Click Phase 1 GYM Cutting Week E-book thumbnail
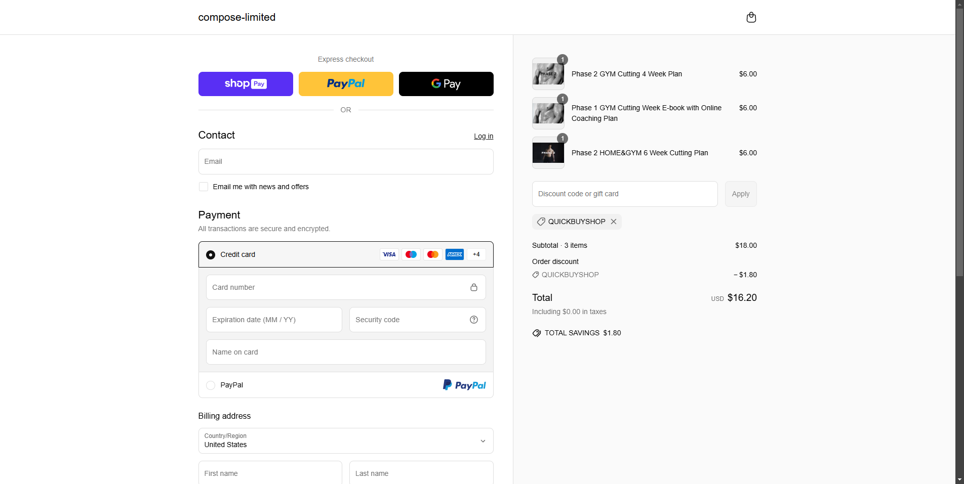 point(548,113)
